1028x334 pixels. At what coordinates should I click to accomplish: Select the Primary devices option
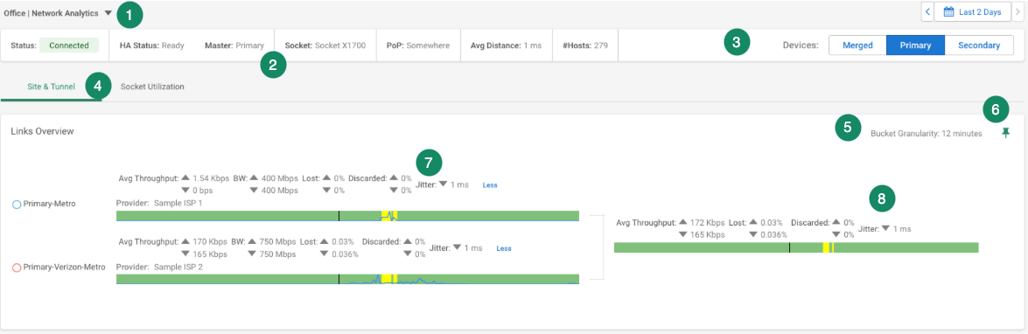tap(915, 45)
